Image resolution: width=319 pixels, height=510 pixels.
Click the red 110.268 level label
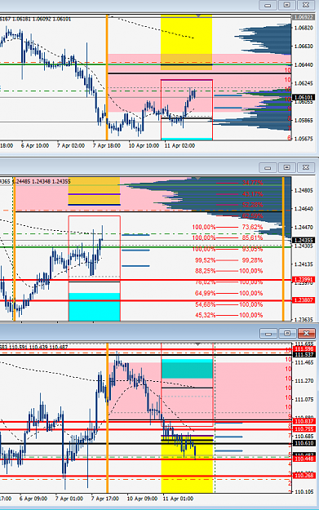[303, 476]
